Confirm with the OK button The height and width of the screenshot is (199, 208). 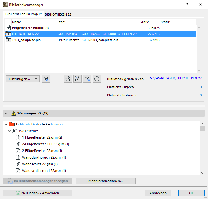click(x=191, y=193)
